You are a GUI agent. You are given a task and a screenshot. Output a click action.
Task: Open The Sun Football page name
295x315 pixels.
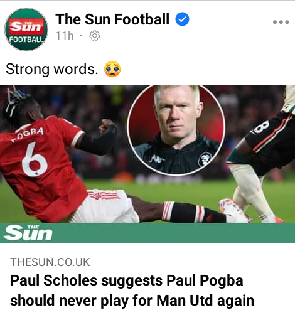click(x=112, y=19)
